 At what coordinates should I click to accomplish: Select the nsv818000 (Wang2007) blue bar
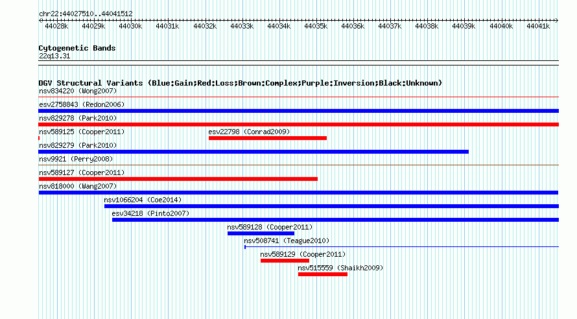[x=298, y=193]
